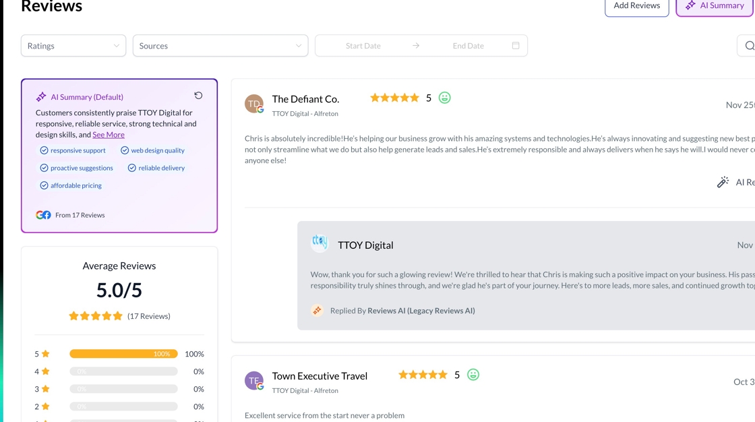755x422 pixels.
Task: Refresh the AI Summary with the reload icon
Action: pos(198,95)
